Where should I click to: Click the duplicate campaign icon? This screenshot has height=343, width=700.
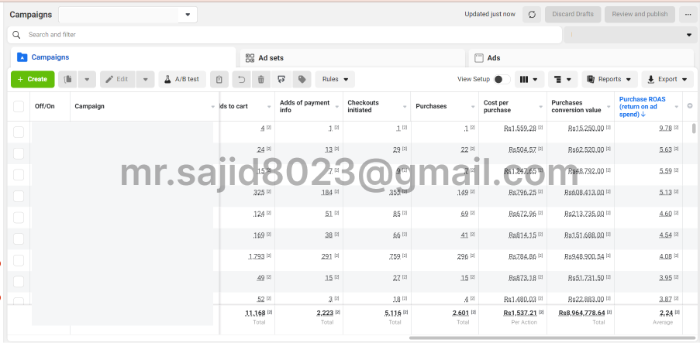(69, 79)
